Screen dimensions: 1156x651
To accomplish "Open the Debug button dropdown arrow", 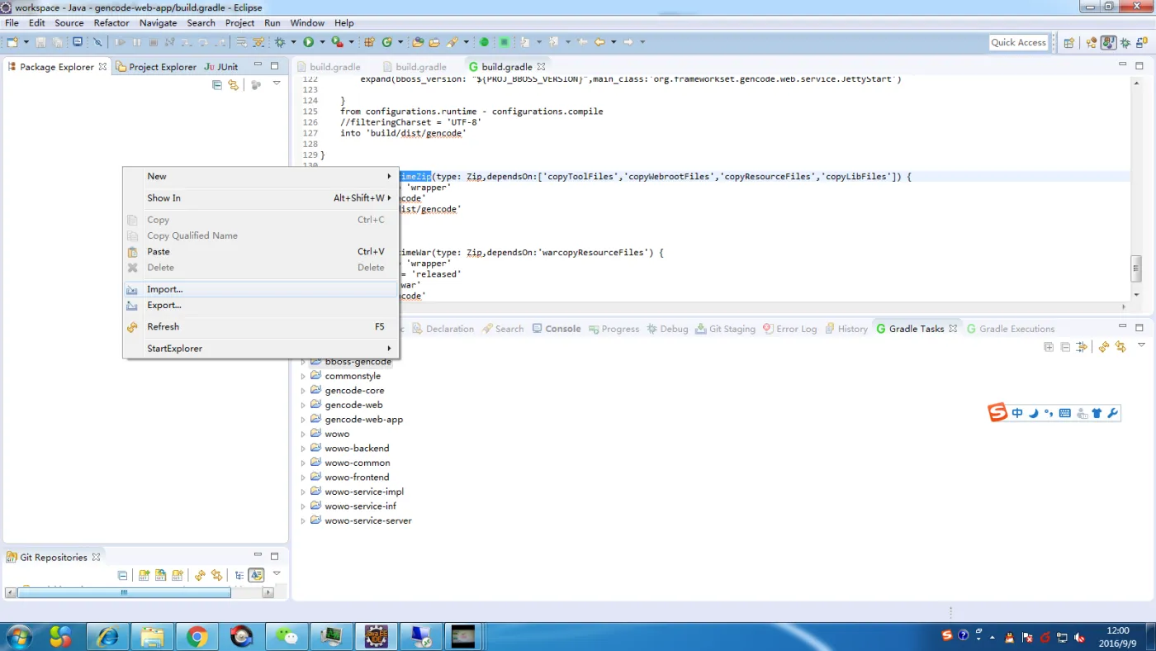I will pyautogui.click(x=293, y=42).
